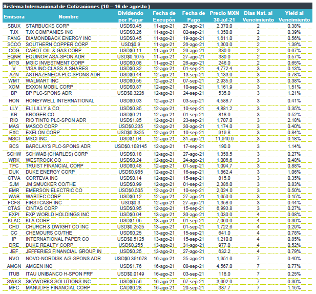Select USD$0.1075 dividend cell
Screen dimensions: 316x294
pos(131,57)
